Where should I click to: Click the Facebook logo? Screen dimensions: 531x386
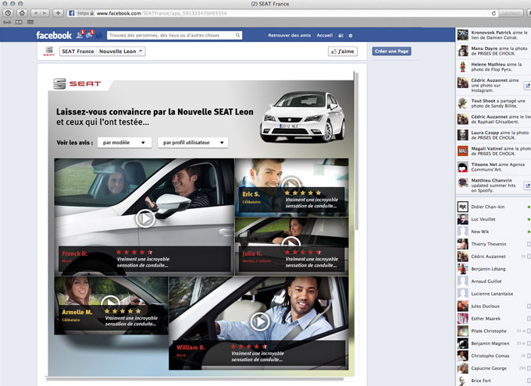pyautogui.click(x=54, y=35)
